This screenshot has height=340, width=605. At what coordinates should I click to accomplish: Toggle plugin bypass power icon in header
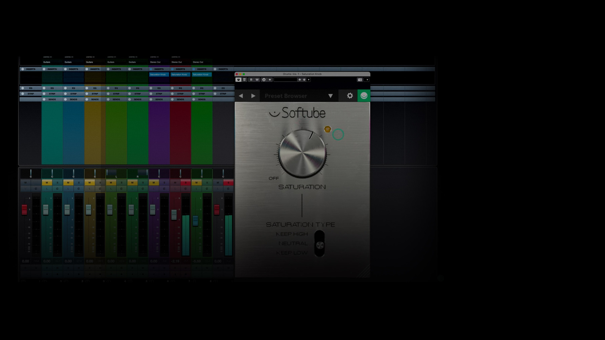[x=238, y=80]
